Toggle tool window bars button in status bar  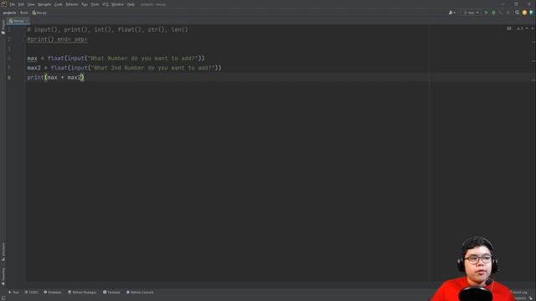click(3, 298)
